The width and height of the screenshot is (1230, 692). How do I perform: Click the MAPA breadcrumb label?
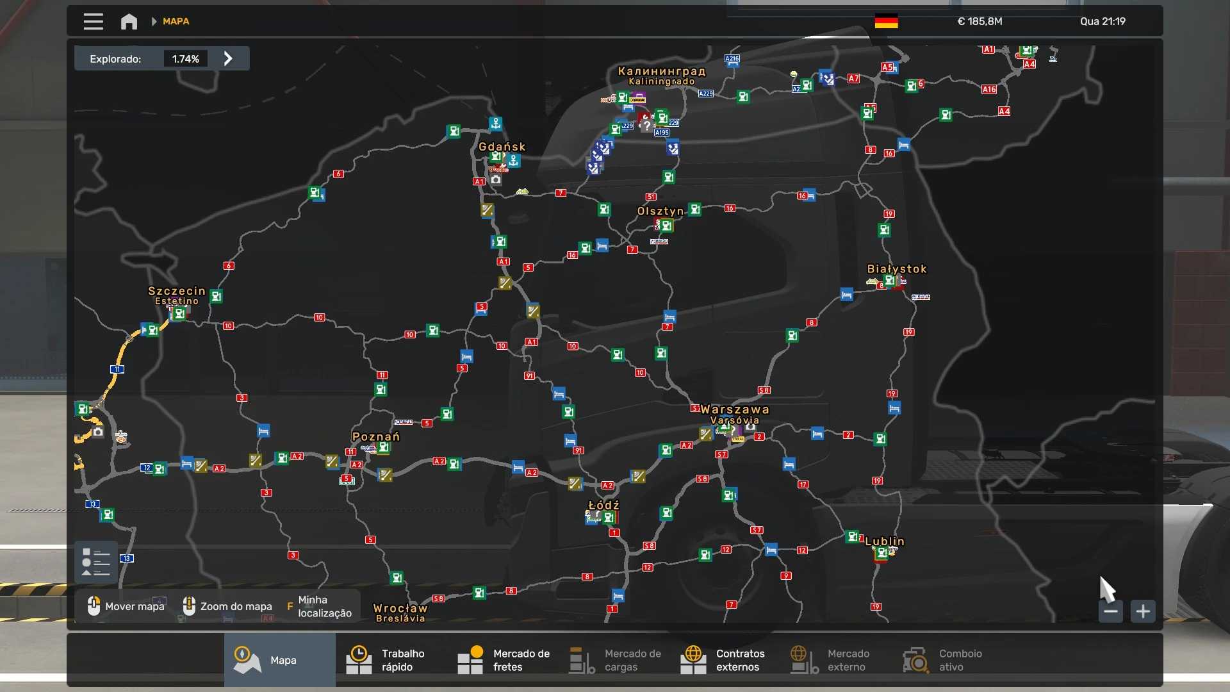click(176, 21)
